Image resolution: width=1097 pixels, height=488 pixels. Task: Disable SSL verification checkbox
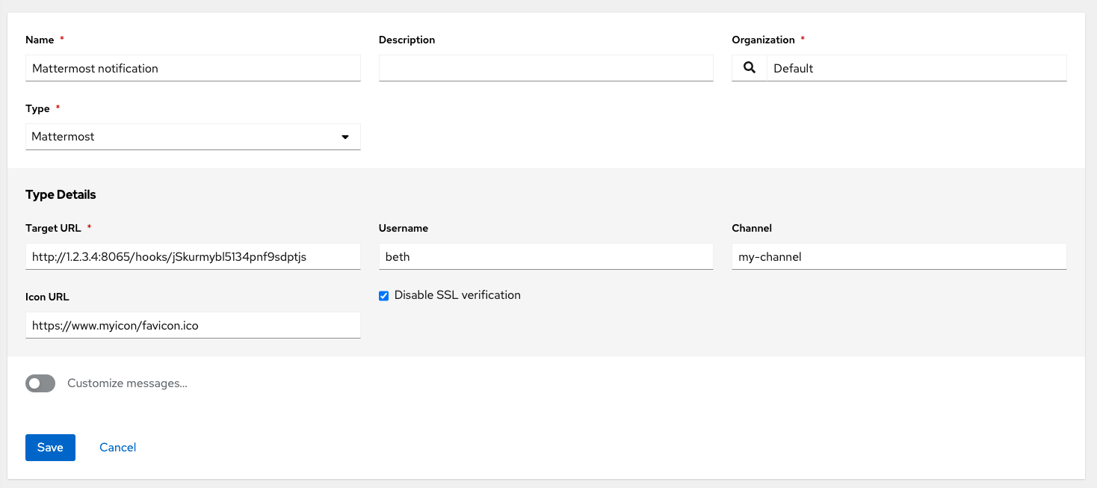[383, 295]
